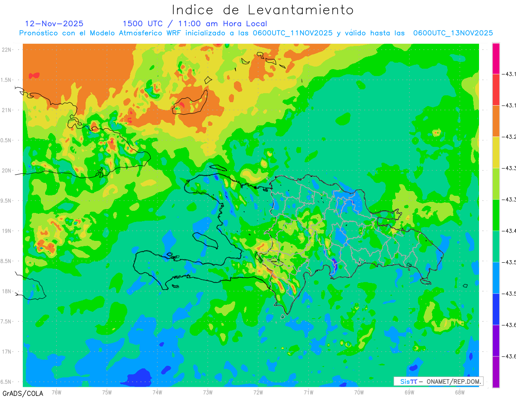The width and height of the screenshot is (516, 398).
Task: Click the yellow-green legend color swatch
Action: coord(496,184)
